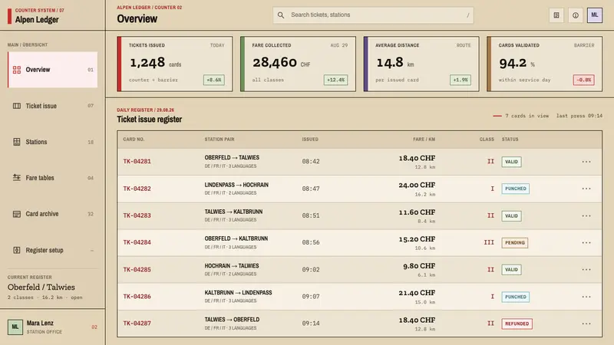Viewport: 614px width, 345px height.
Task: Click the FARE / KM column header
Action: point(424,140)
